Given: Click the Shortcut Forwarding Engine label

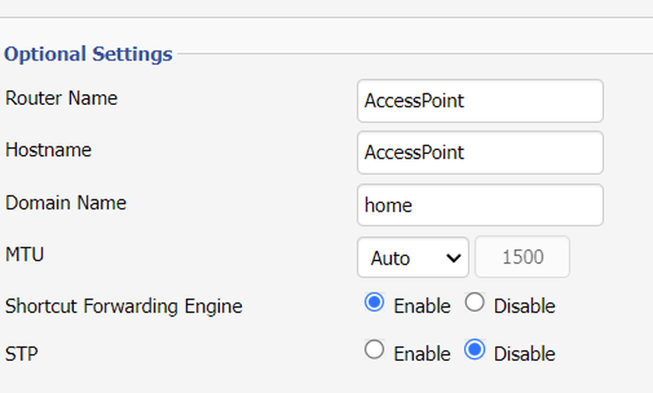Looking at the screenshot, I should tap(124, 307).
